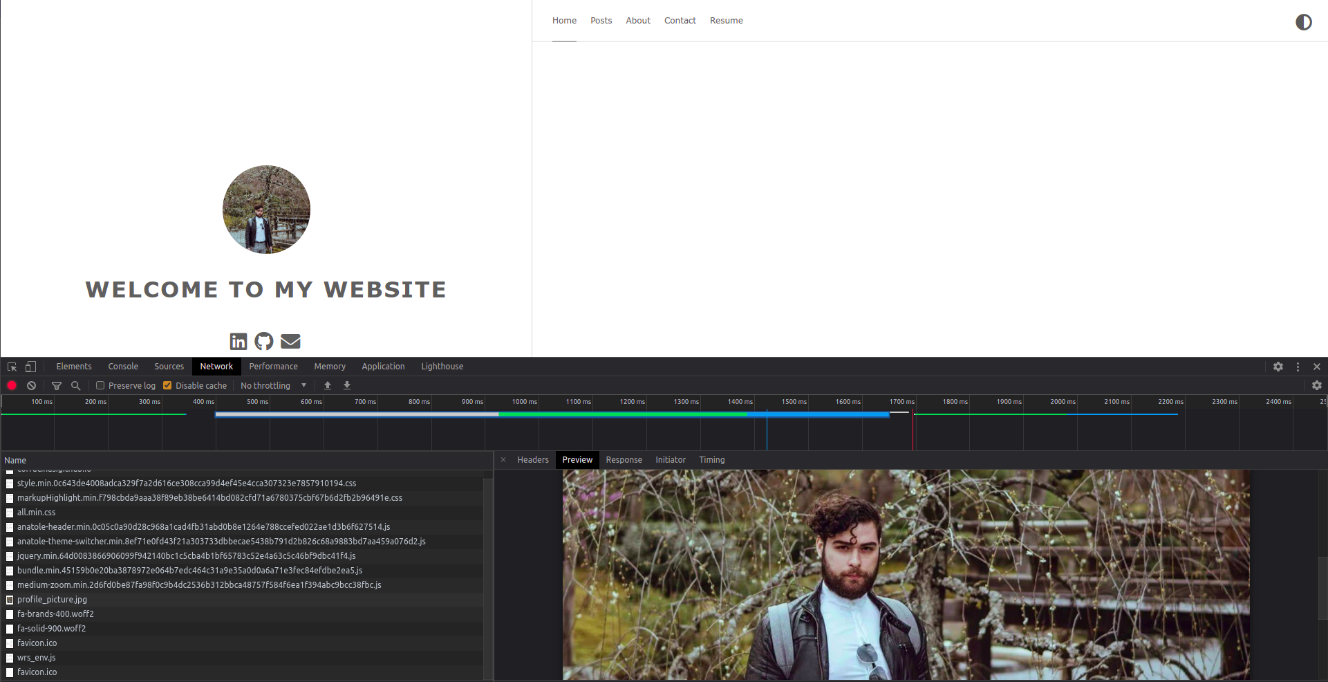Select anatole-theme-switcher.min js request
The width and height of the screenshot is (1328, 682).
242,542
